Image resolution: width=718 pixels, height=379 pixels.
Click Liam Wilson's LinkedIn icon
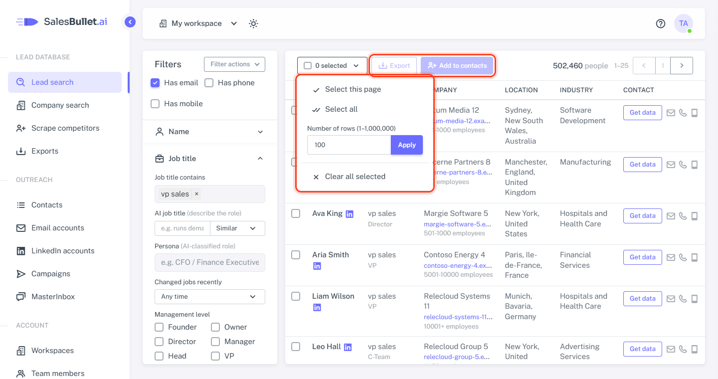[317, 308]
